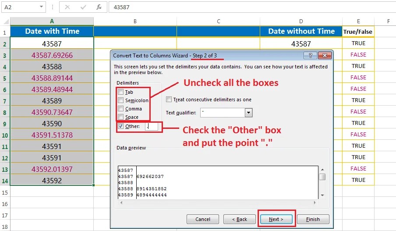
Task: Click cell containing 43590.73647
Action: click(52, 112)
